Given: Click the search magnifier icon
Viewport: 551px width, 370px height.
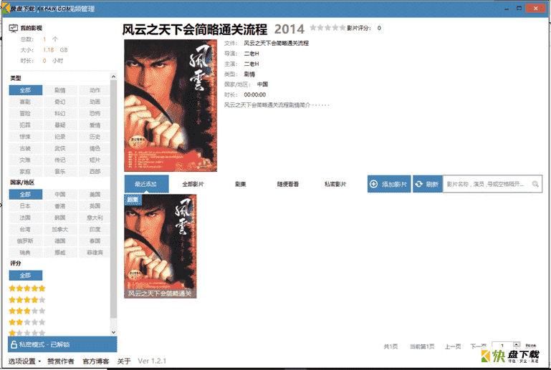Looking at the screenshot, I should [x=535, y=184].
